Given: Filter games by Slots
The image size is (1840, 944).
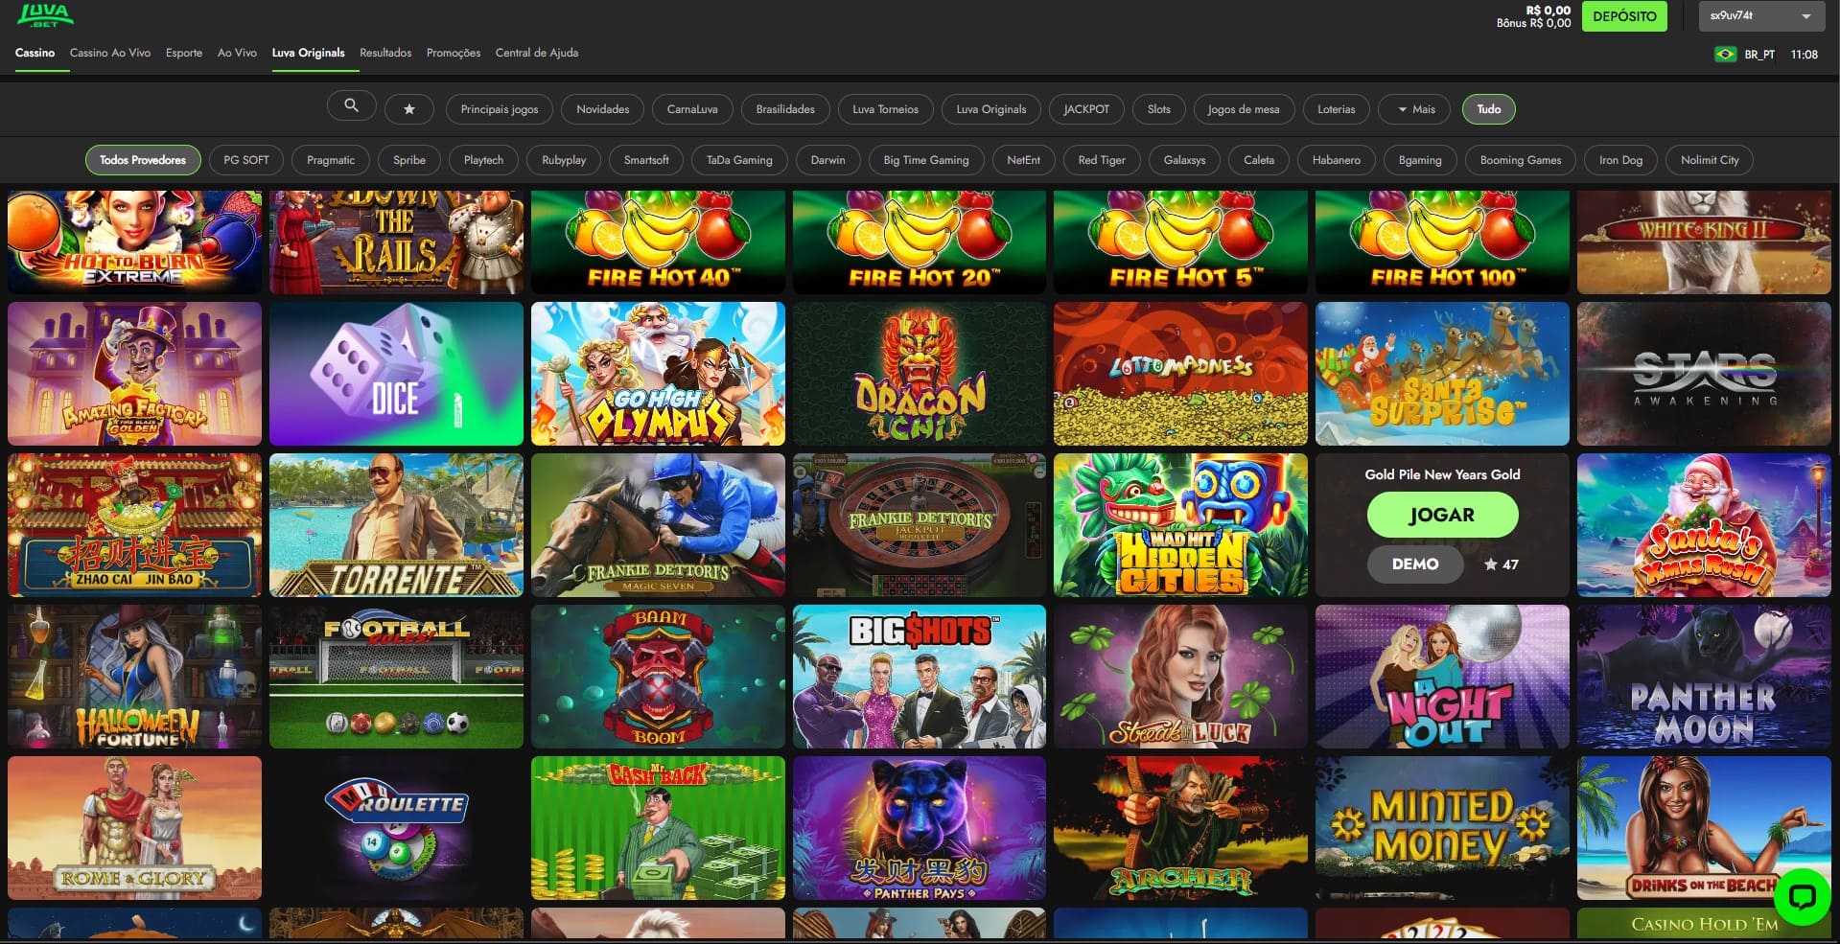Looking at the screenshot, I should [x=1159, y=109].
